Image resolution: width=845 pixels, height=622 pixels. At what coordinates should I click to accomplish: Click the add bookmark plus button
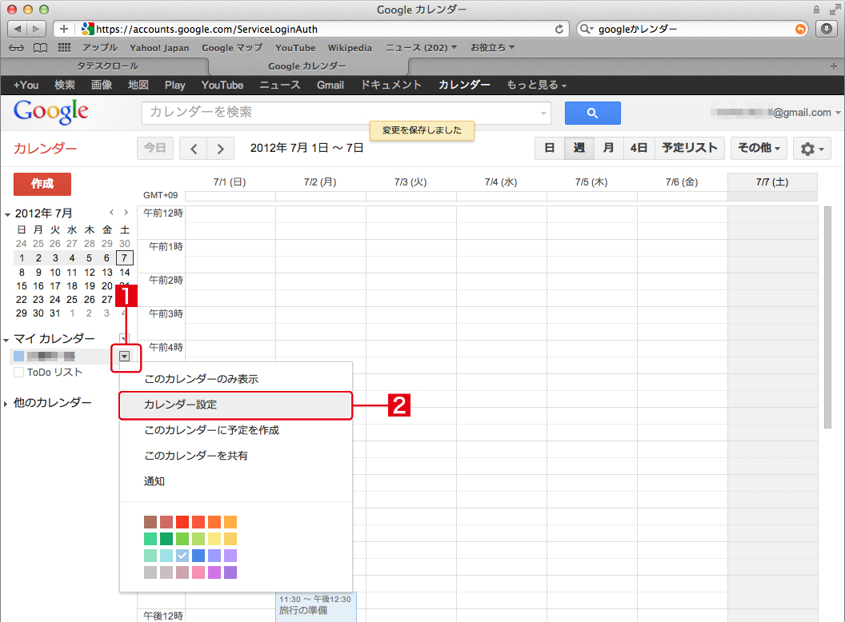(x=63, y=29)
